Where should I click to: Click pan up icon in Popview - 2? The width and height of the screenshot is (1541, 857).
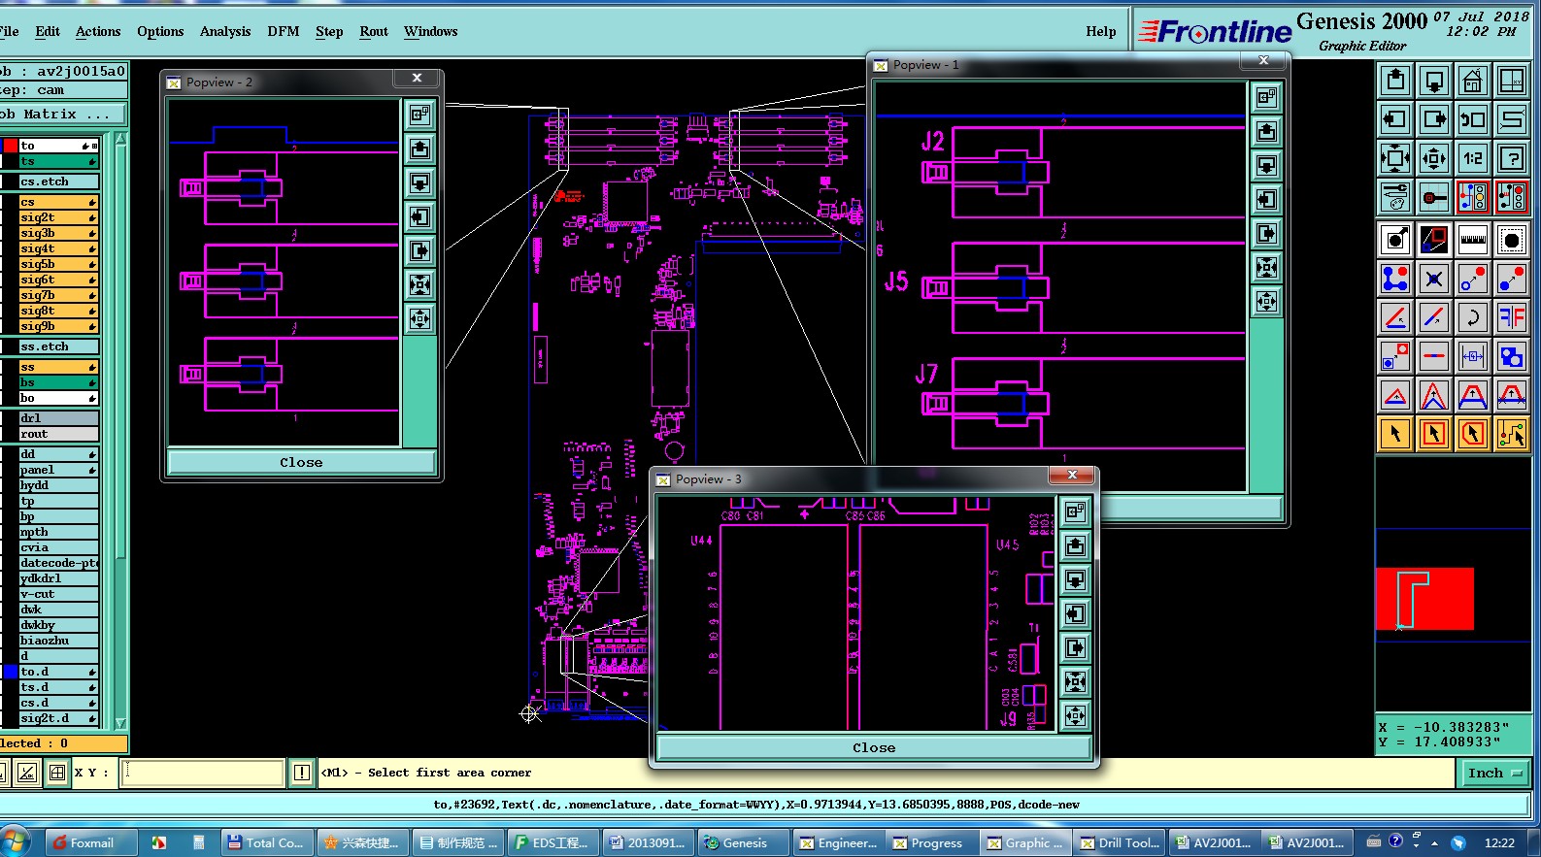point(419,148)
